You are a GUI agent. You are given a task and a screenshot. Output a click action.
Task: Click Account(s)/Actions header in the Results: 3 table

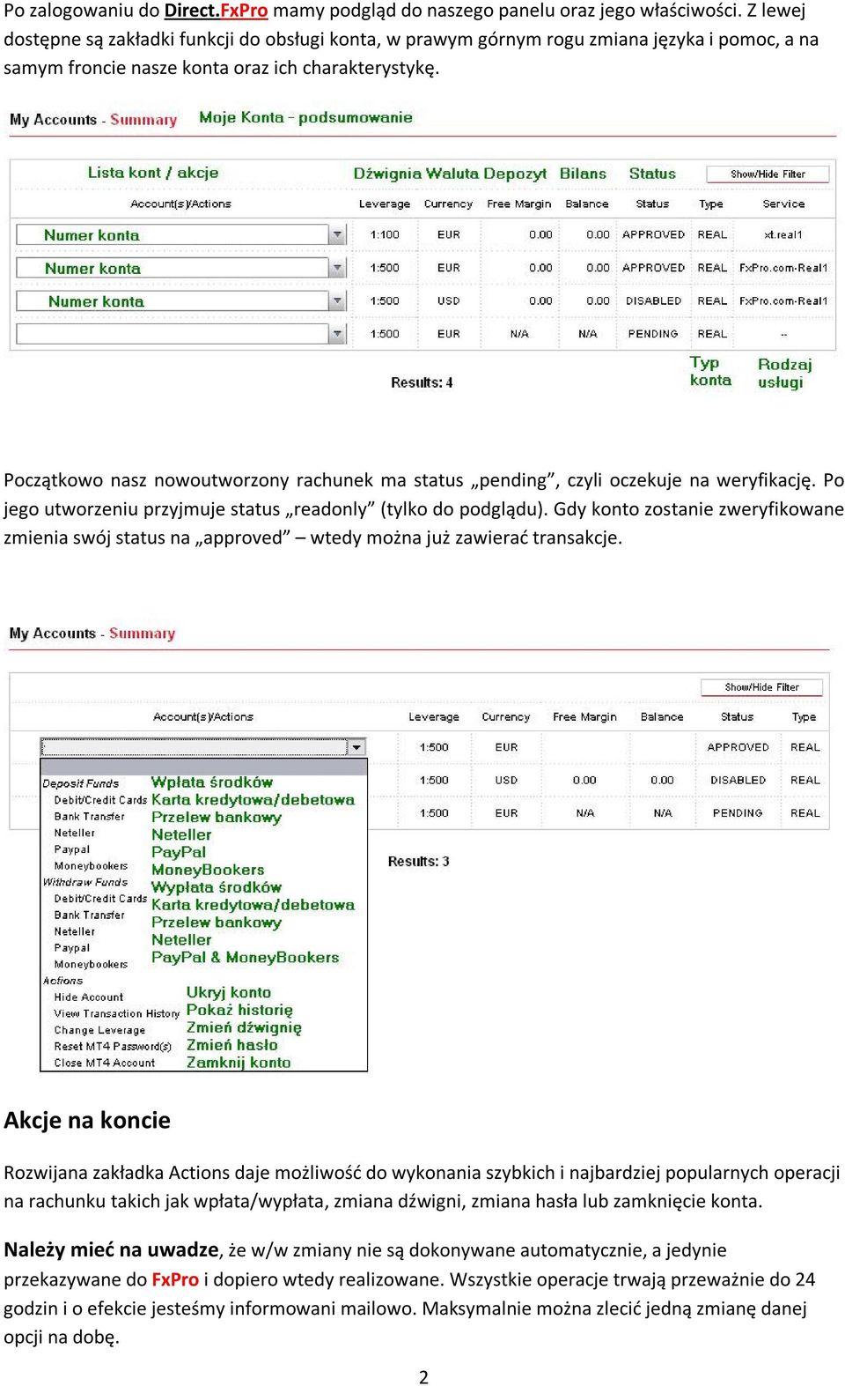point(203,717)
